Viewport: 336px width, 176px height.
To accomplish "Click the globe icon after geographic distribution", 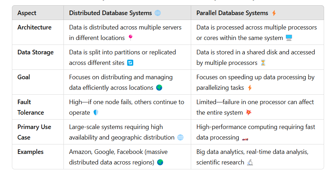I will [180, 137].
